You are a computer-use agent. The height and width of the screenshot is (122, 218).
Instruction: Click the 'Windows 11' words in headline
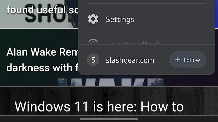click(52, 106)
